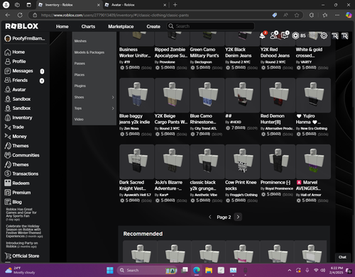Click the Robux balance icon showing 85
This screenshot has height=277, width=355.
coord(295,35)
